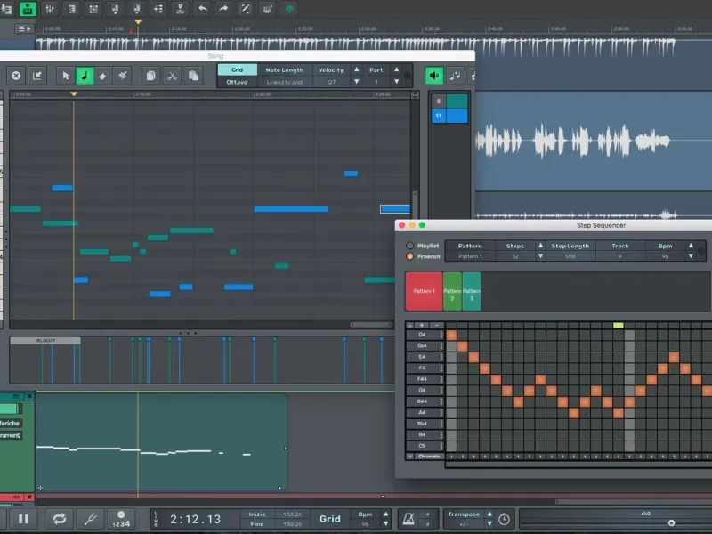The image size is (712, 534).
Task: Click the undo arrow in top toolbar
Action: [x=202, y=9]
